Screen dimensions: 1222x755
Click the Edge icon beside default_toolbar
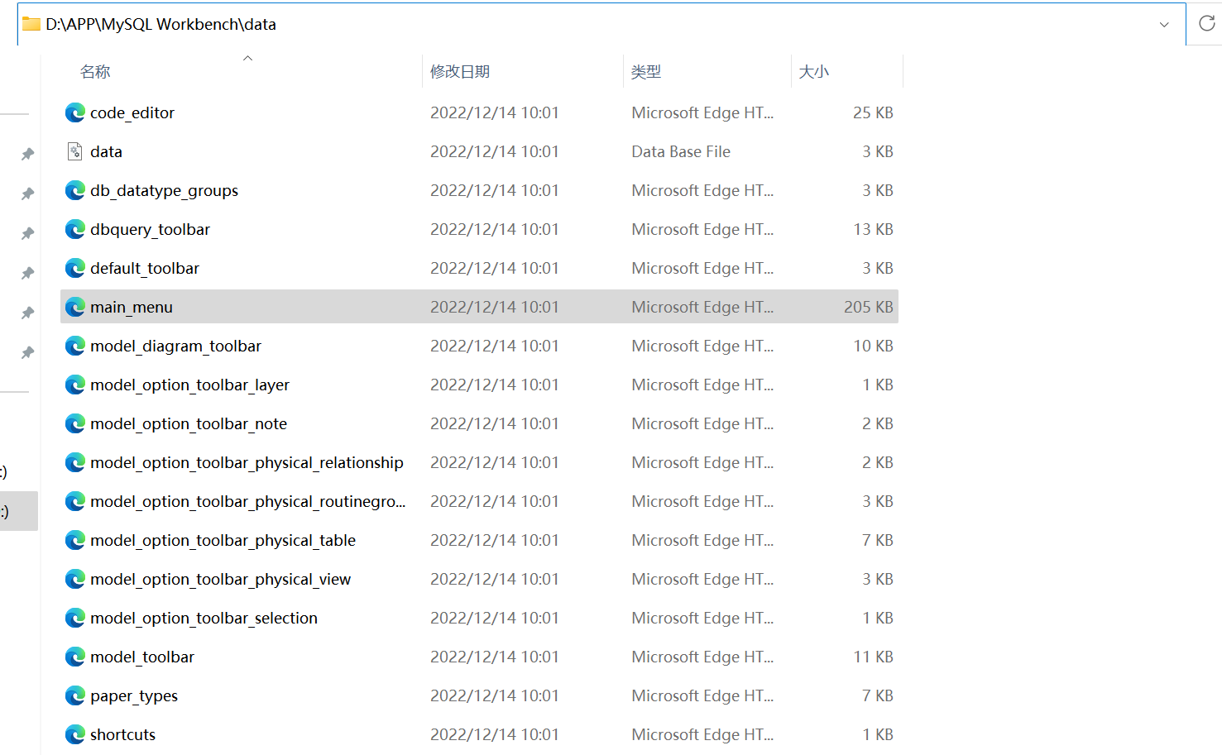(75, 268)
